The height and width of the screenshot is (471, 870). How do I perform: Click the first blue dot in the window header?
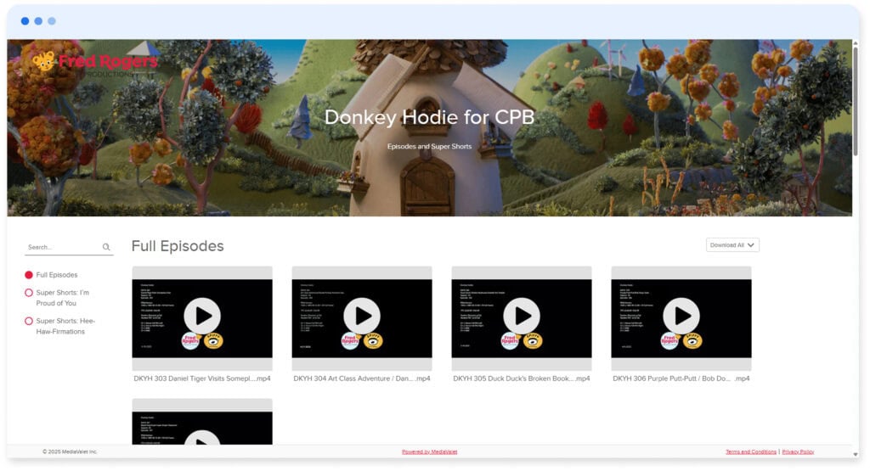25,21
